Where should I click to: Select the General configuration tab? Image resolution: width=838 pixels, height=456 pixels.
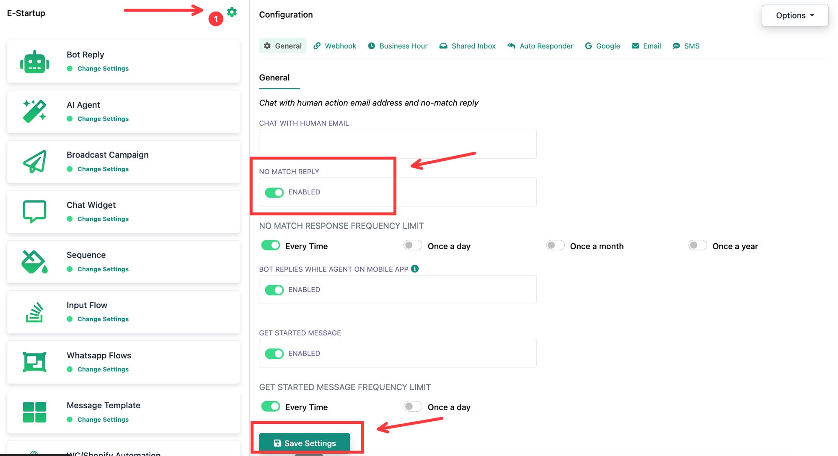click(282, 46)
